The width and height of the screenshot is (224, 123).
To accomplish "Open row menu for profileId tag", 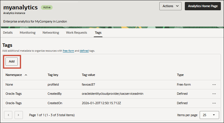I will 214,84.
